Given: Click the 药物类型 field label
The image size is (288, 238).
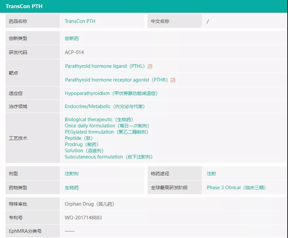Looking at the screenshot, I should 18,188.
